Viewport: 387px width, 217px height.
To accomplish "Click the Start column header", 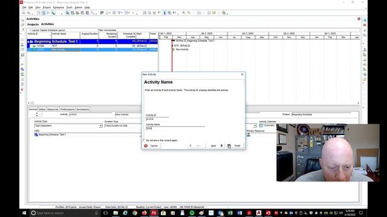I will [x=143, y=35].
